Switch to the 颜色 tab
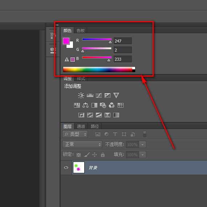This screenshot has height=207, width=207. coord(67,31)
